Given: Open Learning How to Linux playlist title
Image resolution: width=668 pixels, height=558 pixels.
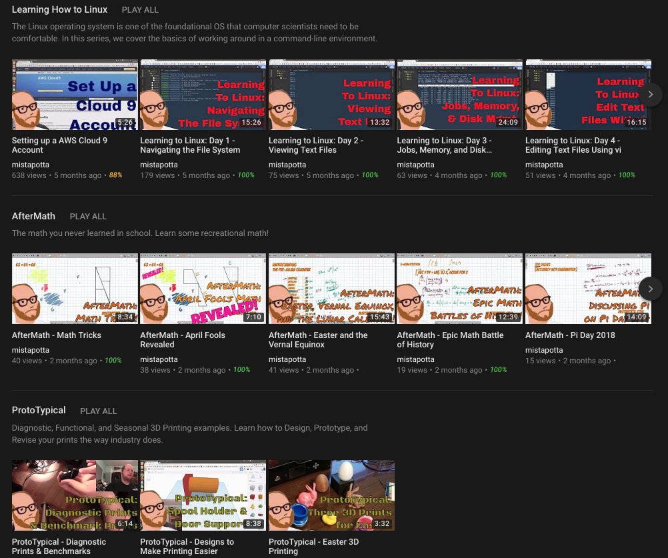Looking at the screenshot, I should pyautogui.click(x=59, y=9).
